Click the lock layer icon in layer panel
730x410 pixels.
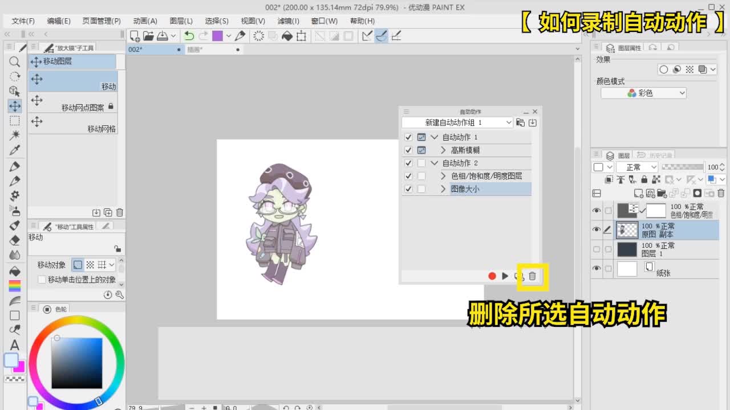(644, 180)
